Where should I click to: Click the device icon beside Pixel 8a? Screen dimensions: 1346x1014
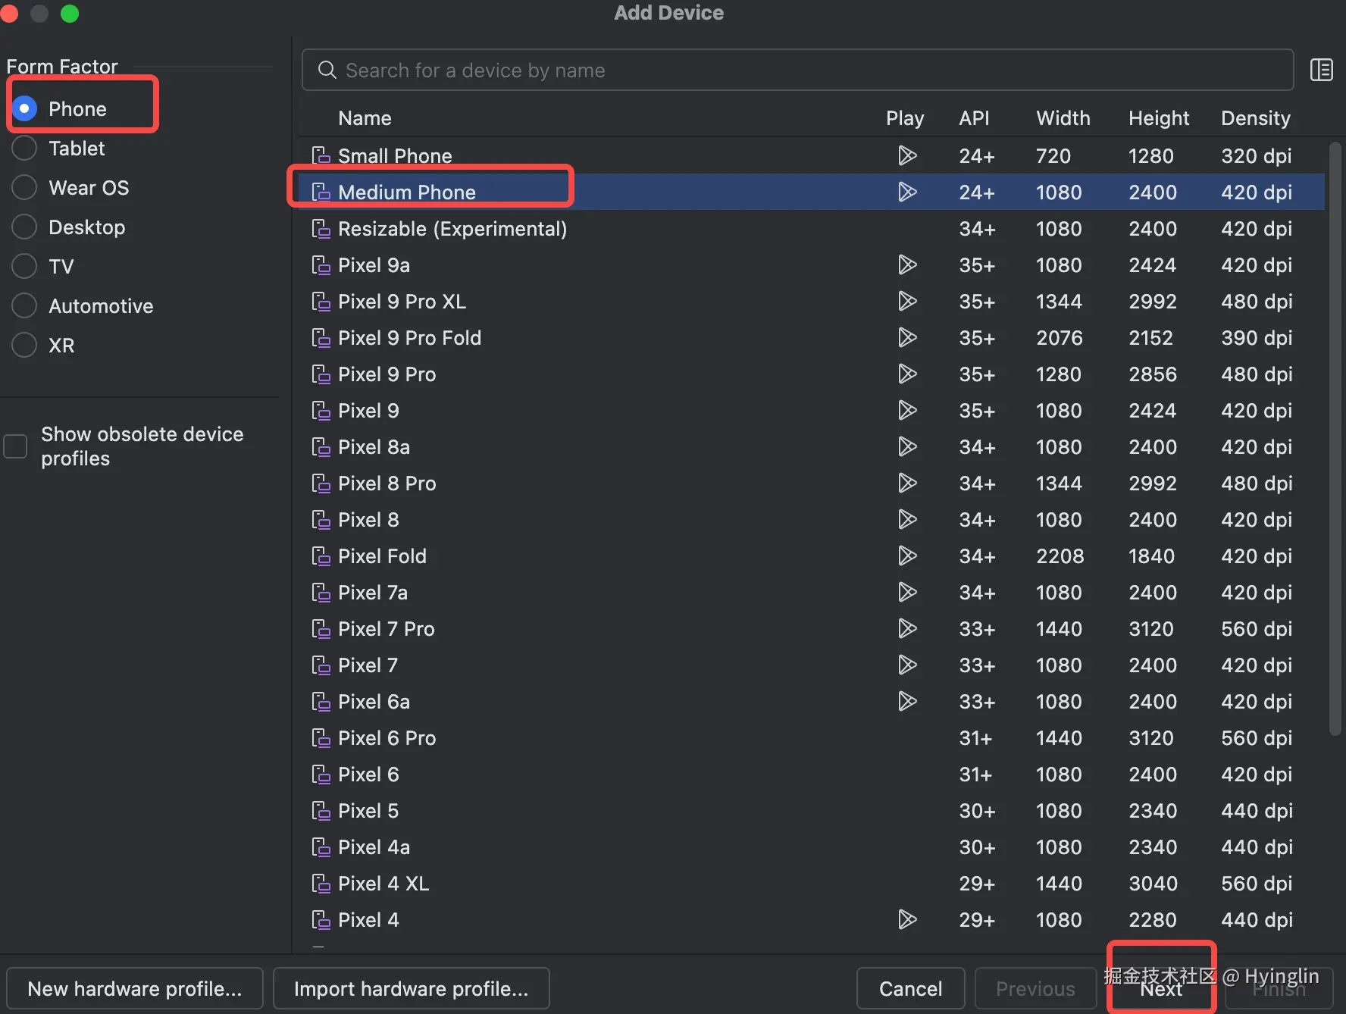click(321, 446)
